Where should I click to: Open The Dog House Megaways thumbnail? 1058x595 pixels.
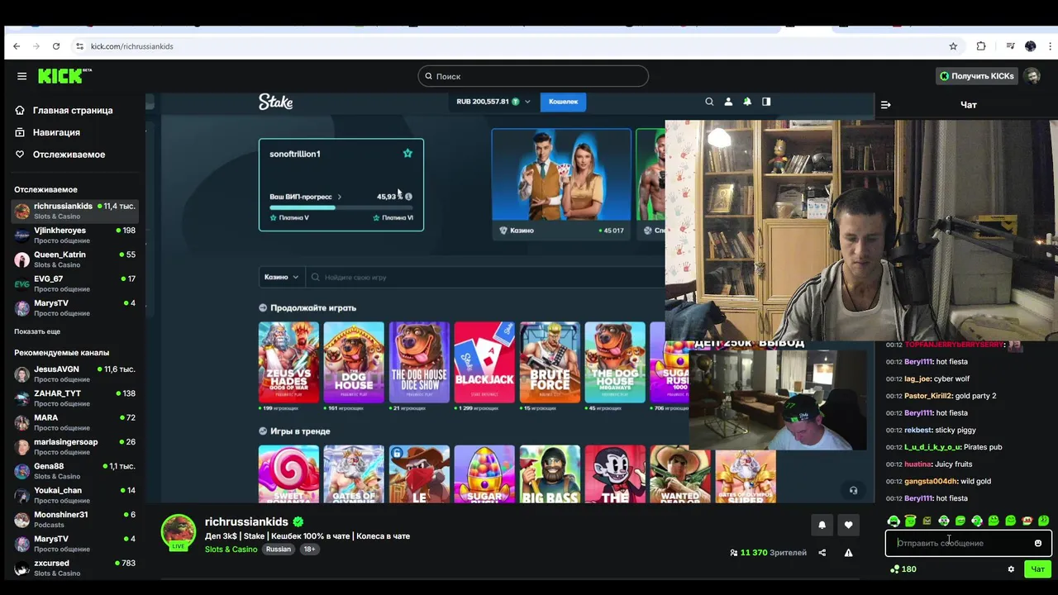pos(615,362)
